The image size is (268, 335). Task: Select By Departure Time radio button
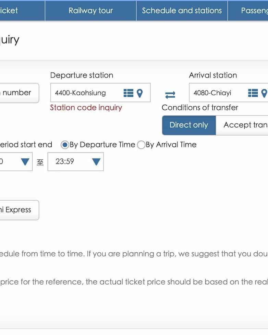point(65,145)
